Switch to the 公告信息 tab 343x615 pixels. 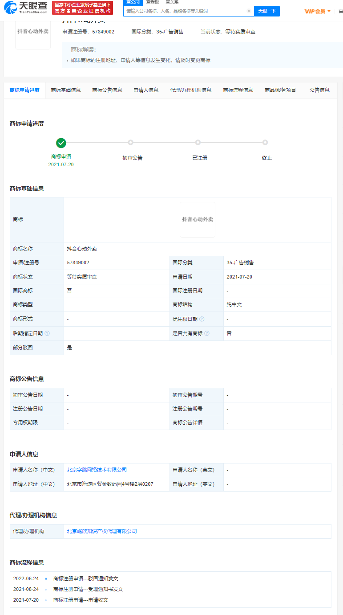tap(319, 90)
